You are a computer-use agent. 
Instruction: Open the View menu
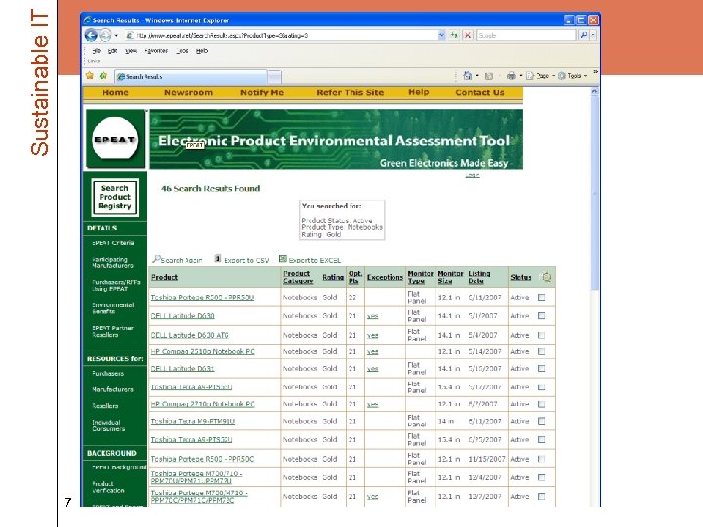(x=131, y=51)
